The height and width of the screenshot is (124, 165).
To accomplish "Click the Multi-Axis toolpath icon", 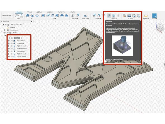I will (x=86, y=16).
